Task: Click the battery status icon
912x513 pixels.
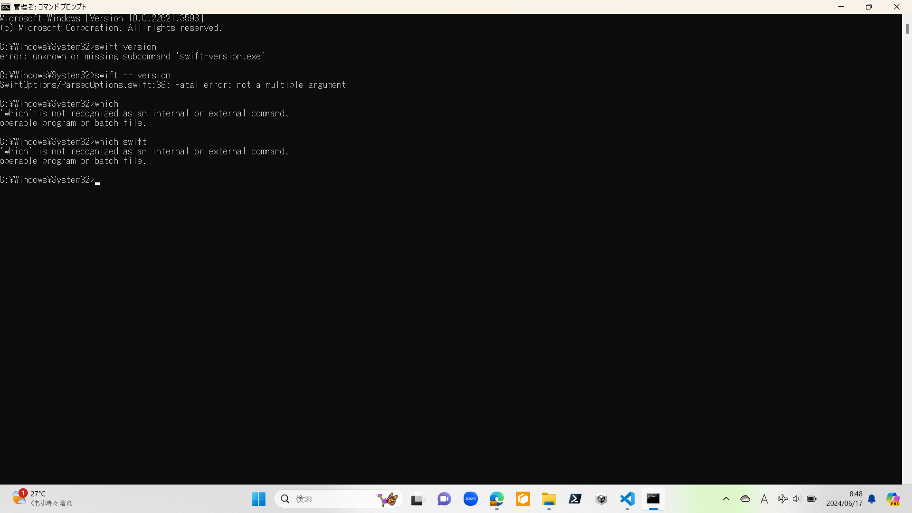Action: tap(812, 499)
